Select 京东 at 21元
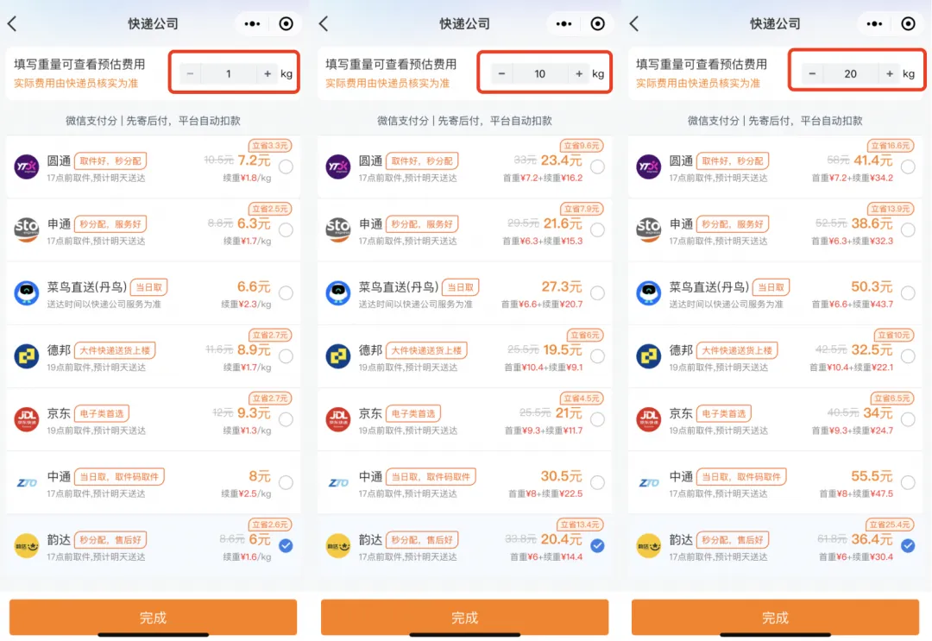 (597, 419)
